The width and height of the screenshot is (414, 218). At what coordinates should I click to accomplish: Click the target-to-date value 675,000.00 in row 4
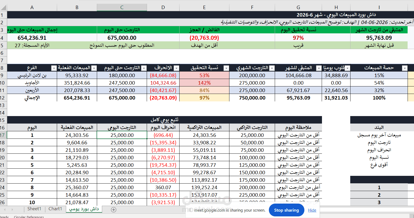coord(122,38)
